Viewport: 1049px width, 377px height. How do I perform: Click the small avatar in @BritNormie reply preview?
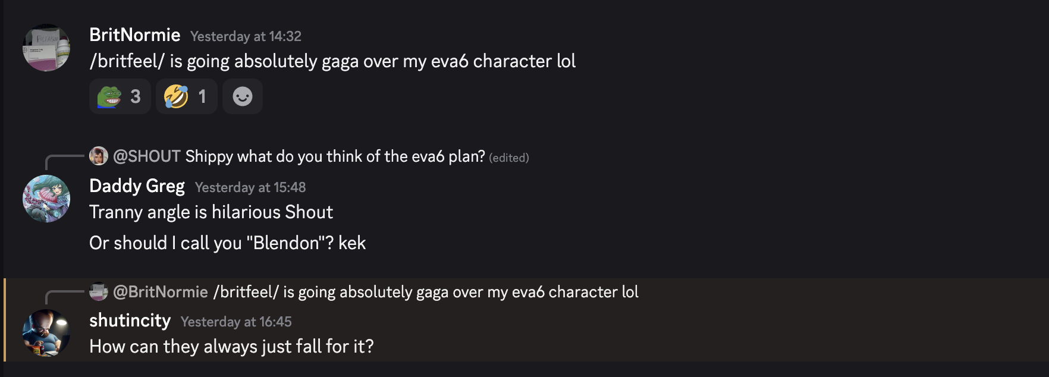pos(99,291)
